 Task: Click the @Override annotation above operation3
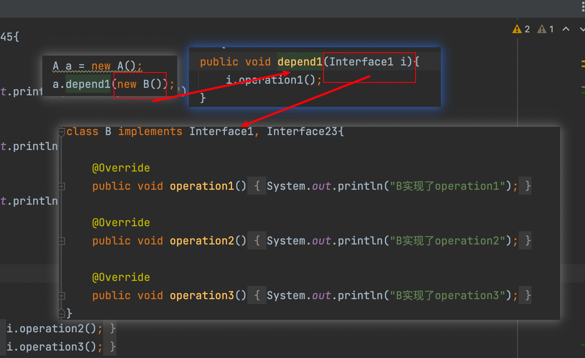tap(121, 277)
